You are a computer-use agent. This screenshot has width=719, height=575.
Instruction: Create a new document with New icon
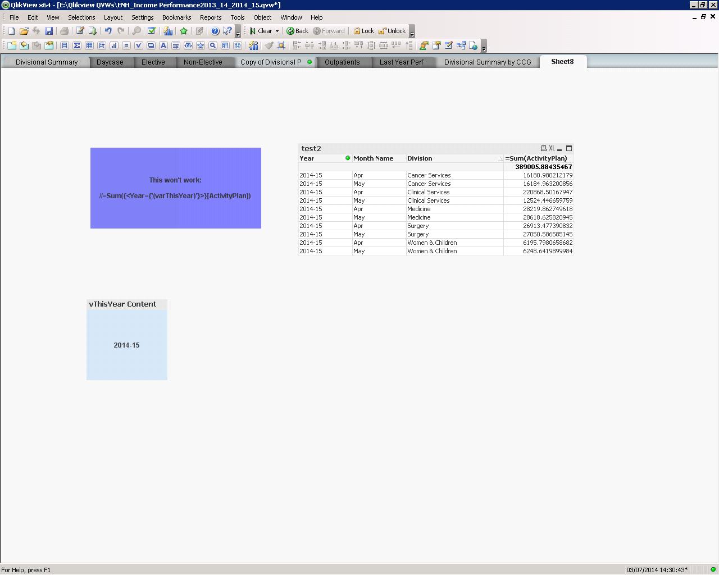click(x=11, y=31)
